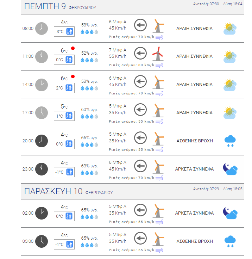Click the ΑΣΘΕΝΗΣ ΒΡΟΧΗ text at 05:00
The width and height of the screenshot is (252, 259).
coord(195,241)
